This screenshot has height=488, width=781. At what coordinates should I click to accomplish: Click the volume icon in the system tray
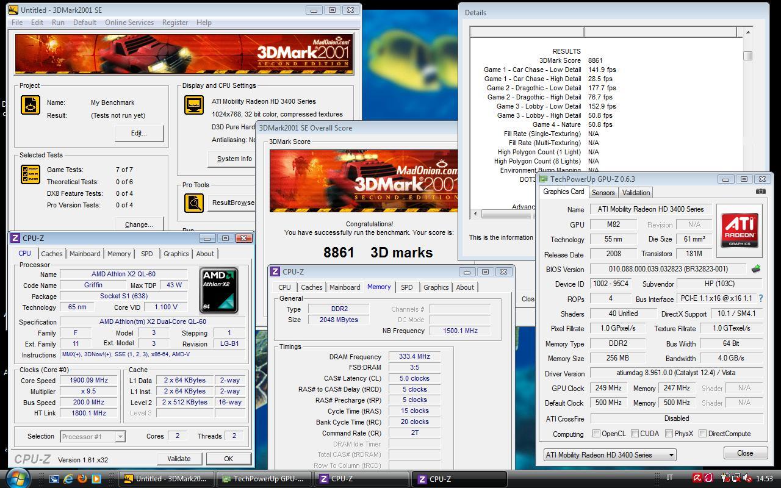[x=749, y=479]
